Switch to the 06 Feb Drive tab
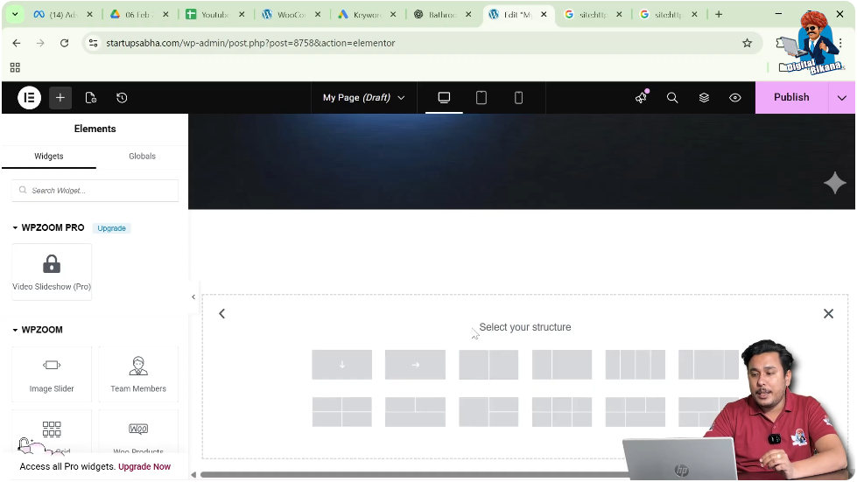 (x=139, y=15)
